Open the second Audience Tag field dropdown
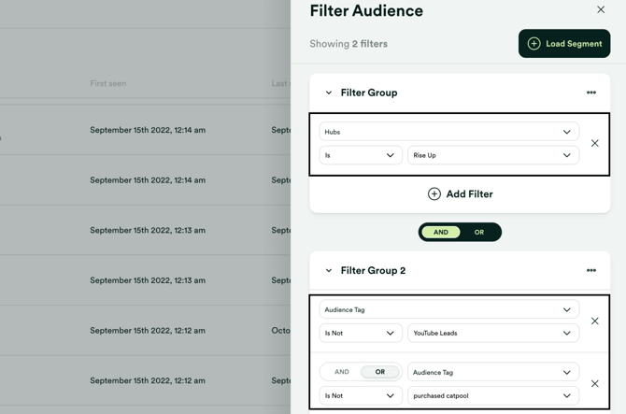Image resolution: width=626 pixels, height=414 pixels. pos(493,372)
